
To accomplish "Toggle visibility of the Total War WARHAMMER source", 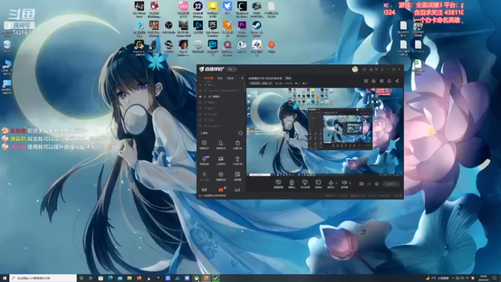I will click(200, 91).
